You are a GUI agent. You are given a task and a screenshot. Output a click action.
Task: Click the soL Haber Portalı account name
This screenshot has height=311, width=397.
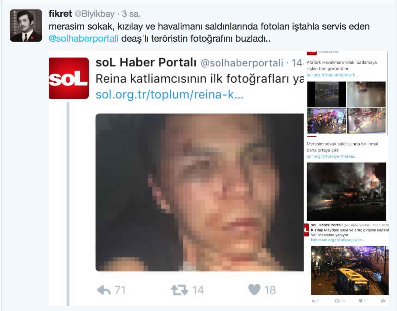click(146, 62)
